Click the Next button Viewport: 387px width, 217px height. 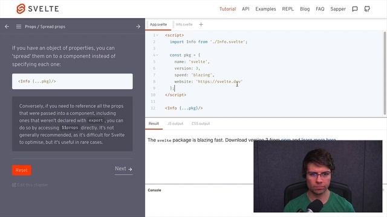(123, 169)
